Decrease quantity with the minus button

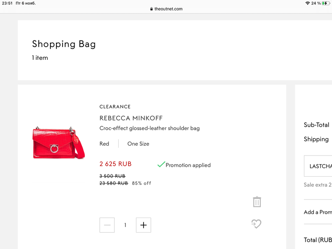click(x=107, y=225)
